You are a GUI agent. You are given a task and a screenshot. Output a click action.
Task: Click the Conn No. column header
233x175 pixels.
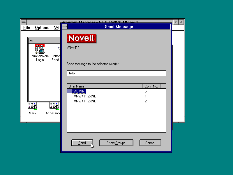tap(151, 86)
